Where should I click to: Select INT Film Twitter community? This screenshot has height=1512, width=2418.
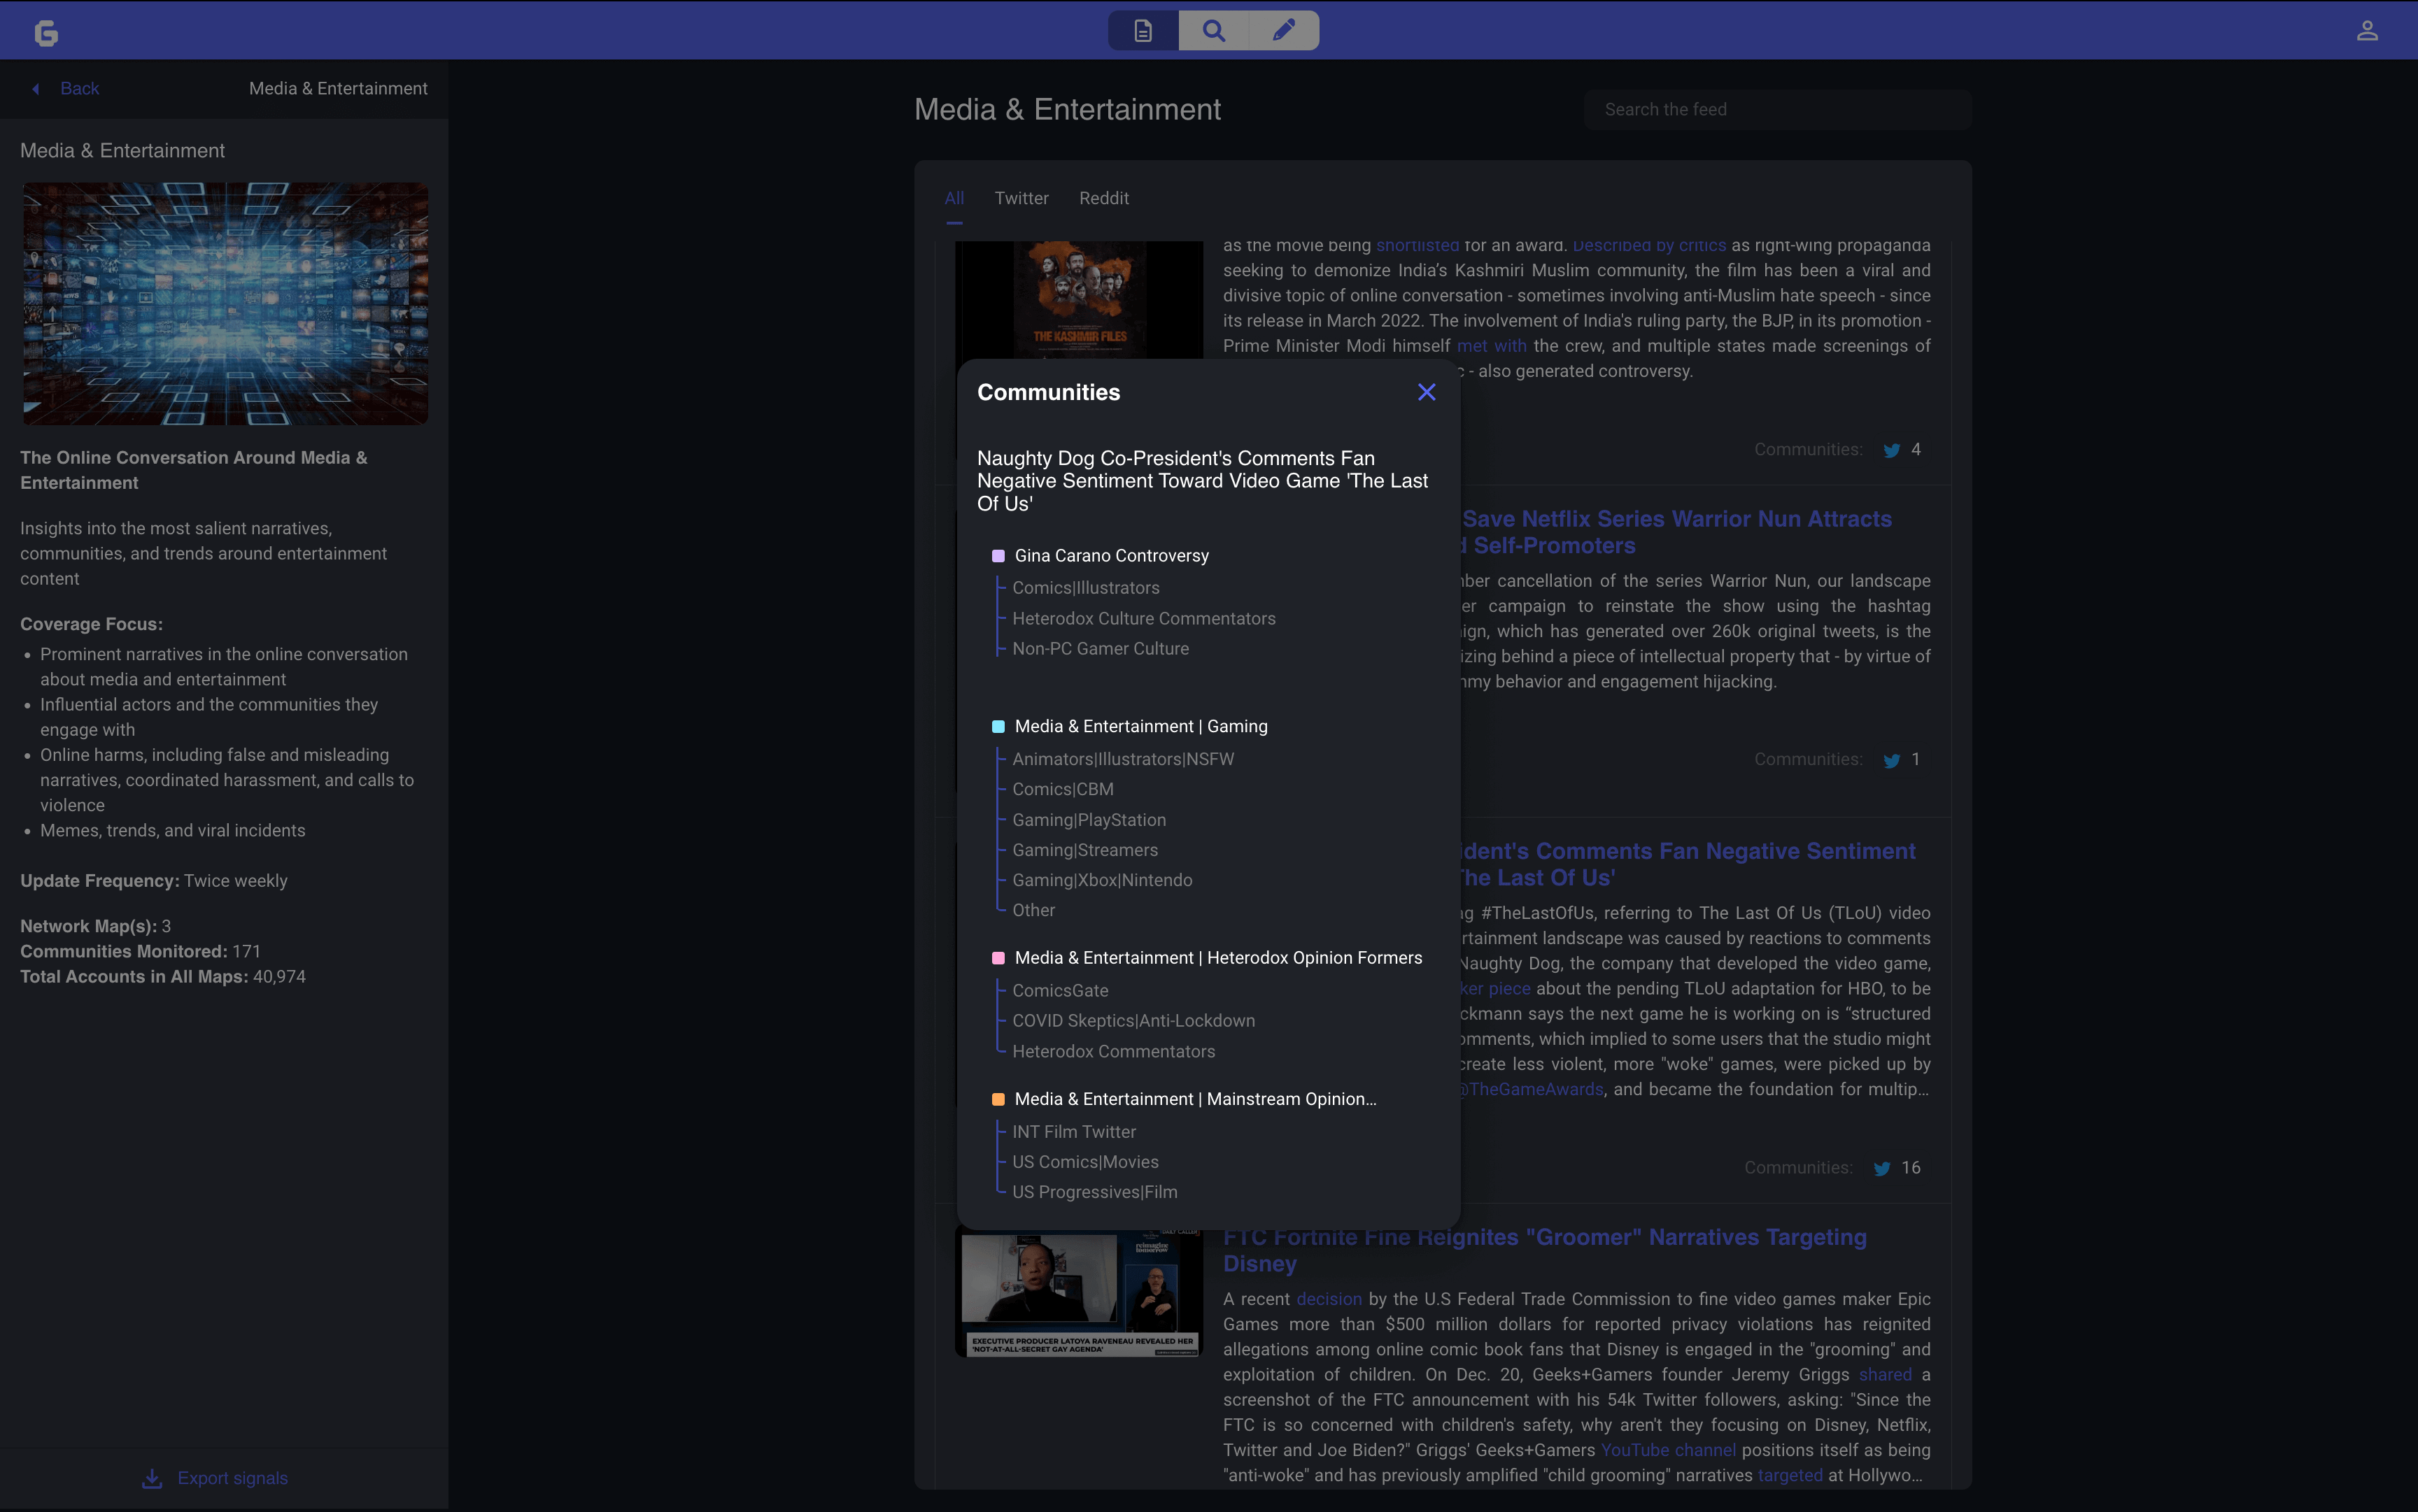coord(1073,1132)
